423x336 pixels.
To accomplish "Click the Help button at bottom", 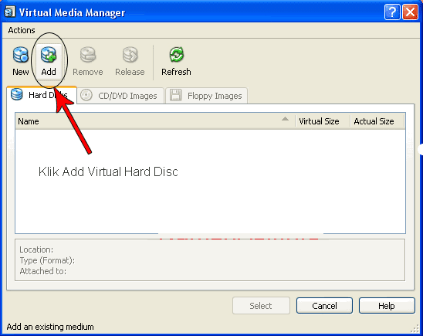I will (x=387, y=306).
